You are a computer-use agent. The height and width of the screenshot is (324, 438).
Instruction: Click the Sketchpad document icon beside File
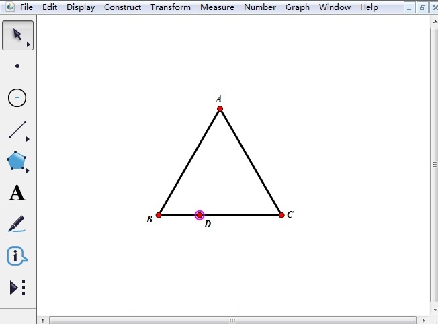coord(10,7)
